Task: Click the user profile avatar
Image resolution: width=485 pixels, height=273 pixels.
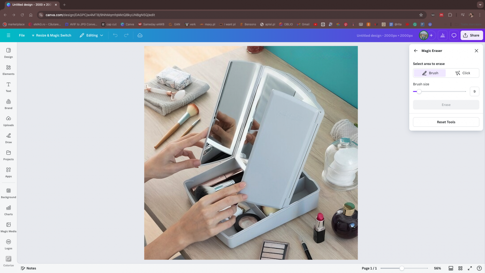Action: [x=423, y=35]
